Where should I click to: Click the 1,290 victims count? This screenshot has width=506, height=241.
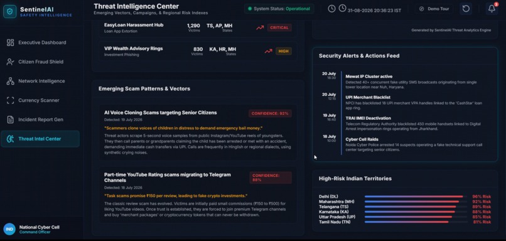coord(193,26)
